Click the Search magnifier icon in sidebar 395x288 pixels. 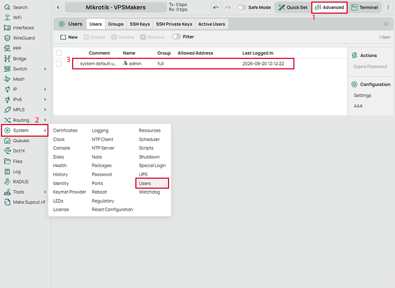point(7,7)
